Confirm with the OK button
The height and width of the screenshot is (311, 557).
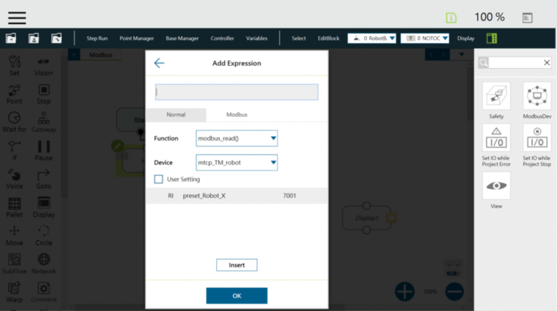click(237, 296)
